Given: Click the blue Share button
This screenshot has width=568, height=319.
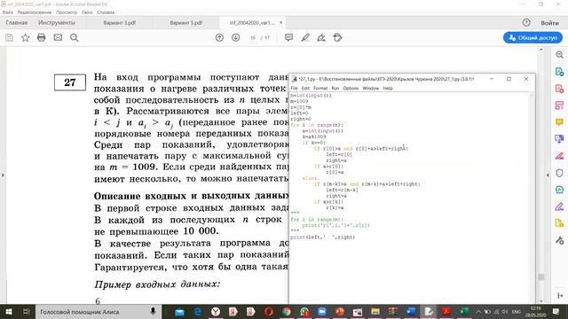Looking at the screenshot, I should point(532,37).
